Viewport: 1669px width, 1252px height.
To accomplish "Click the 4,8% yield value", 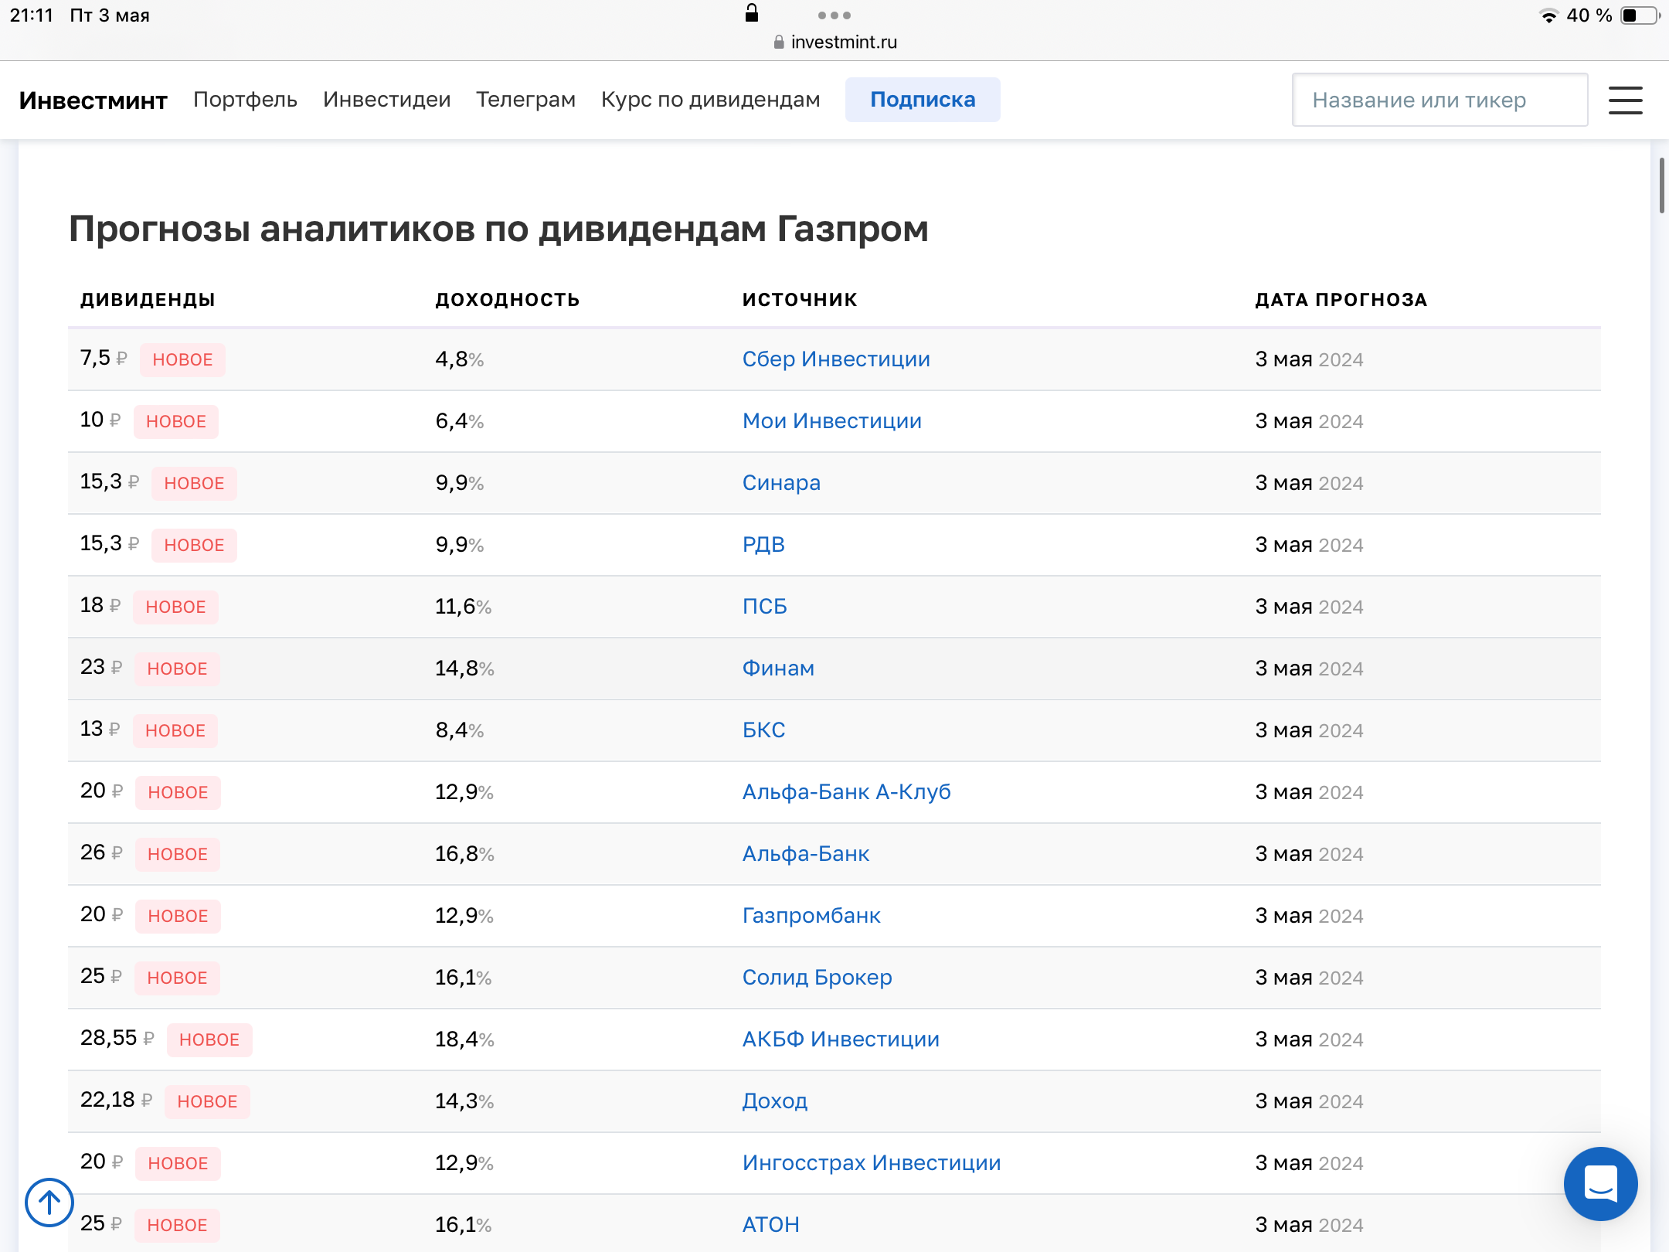I will tap(460, 359).
